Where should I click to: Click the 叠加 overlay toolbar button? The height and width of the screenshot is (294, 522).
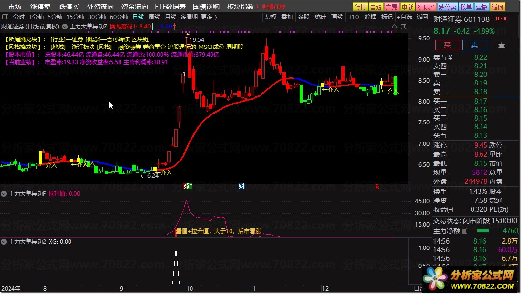[x=287, y=17]
